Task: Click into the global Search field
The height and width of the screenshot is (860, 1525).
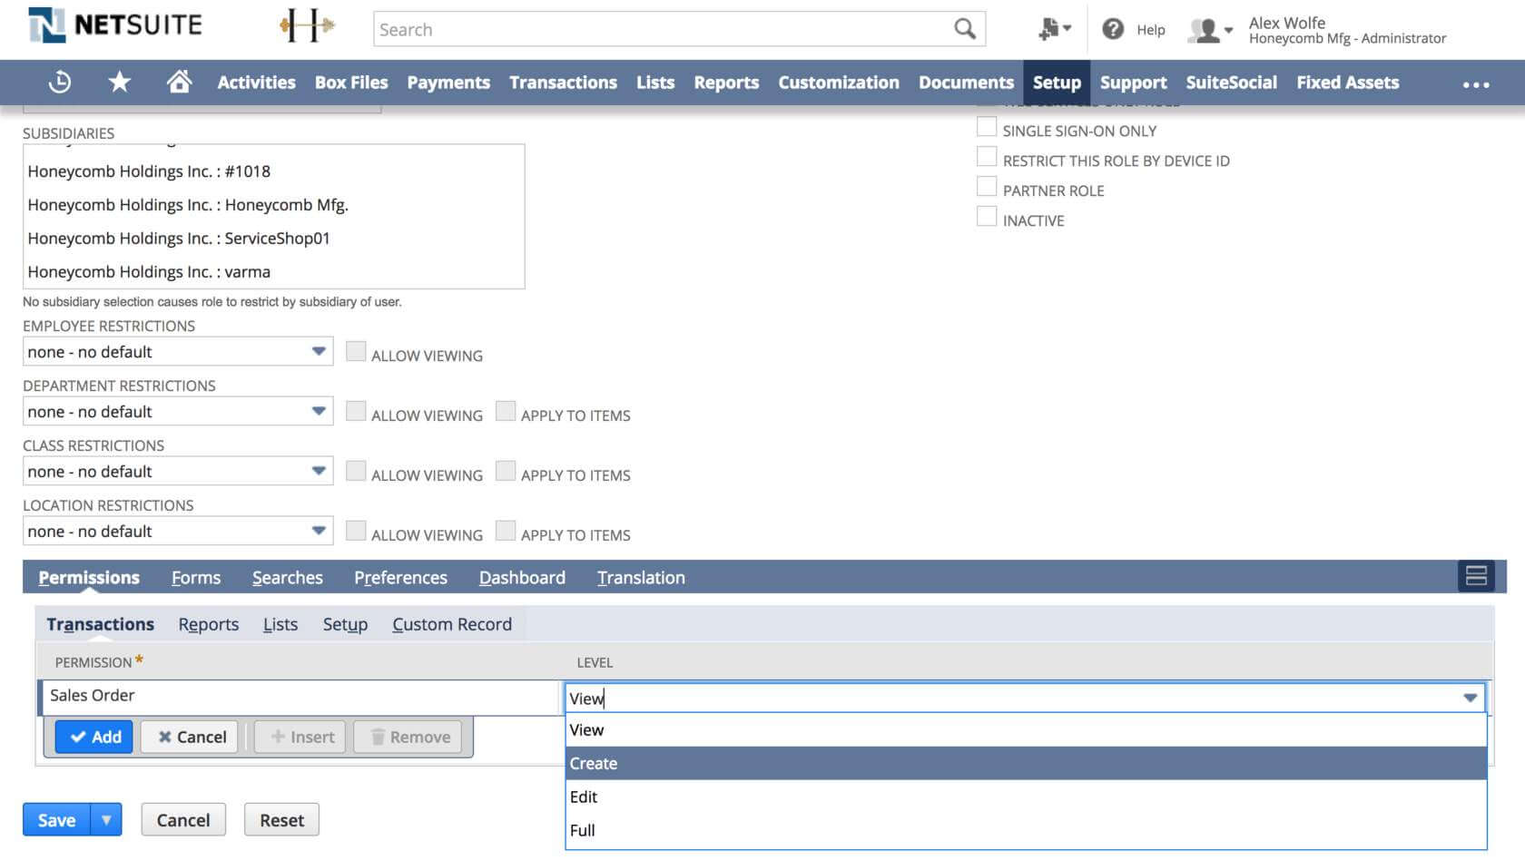Action: coord(663,29)
